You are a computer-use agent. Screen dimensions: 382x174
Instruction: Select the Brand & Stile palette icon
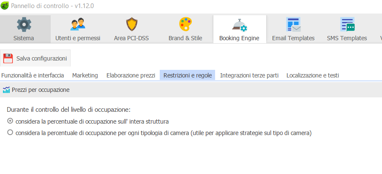tap(186, 25)
